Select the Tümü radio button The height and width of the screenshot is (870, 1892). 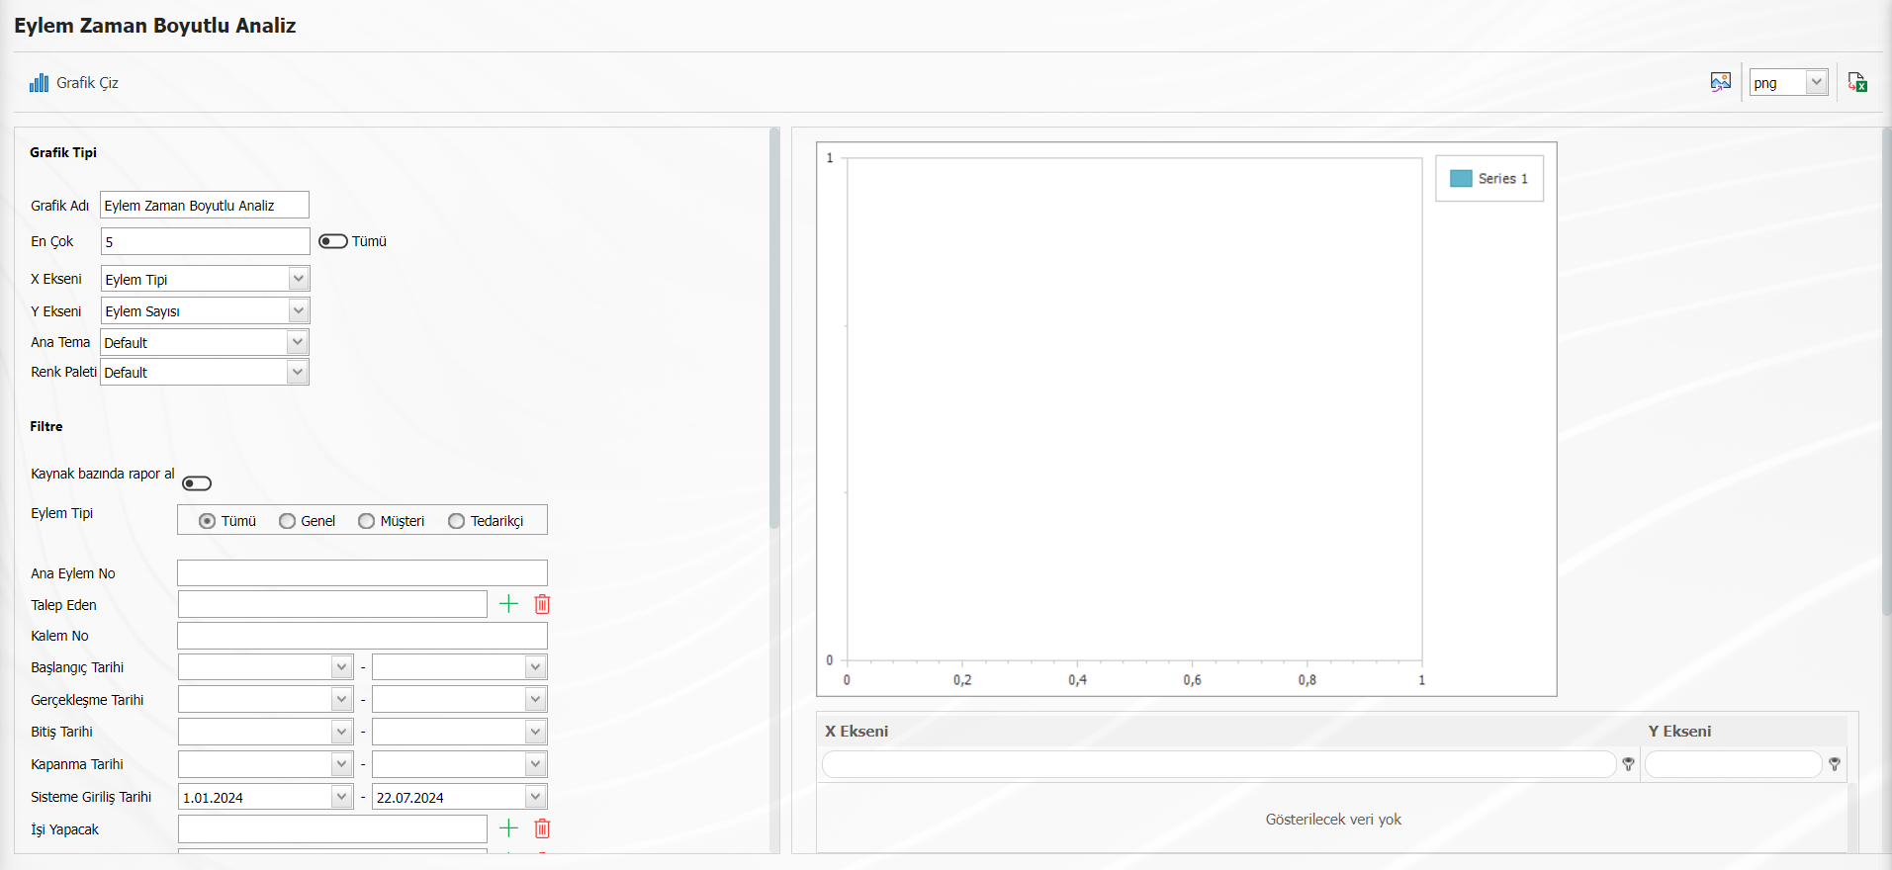click(207, 521)
